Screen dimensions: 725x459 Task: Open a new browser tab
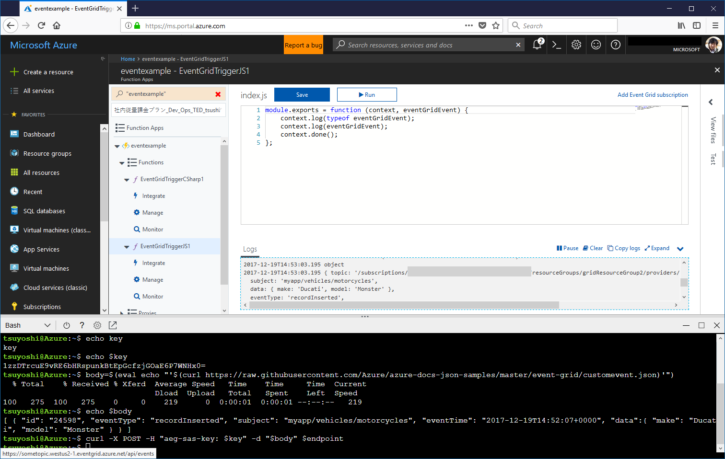click(135, 8)
